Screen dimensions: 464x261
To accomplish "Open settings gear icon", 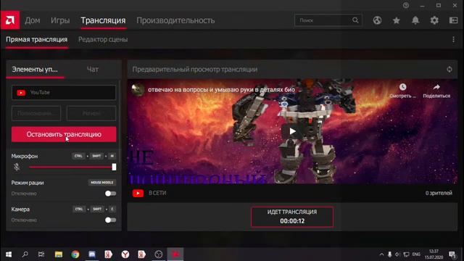I will pyautogui.click(x=434, y=20).
